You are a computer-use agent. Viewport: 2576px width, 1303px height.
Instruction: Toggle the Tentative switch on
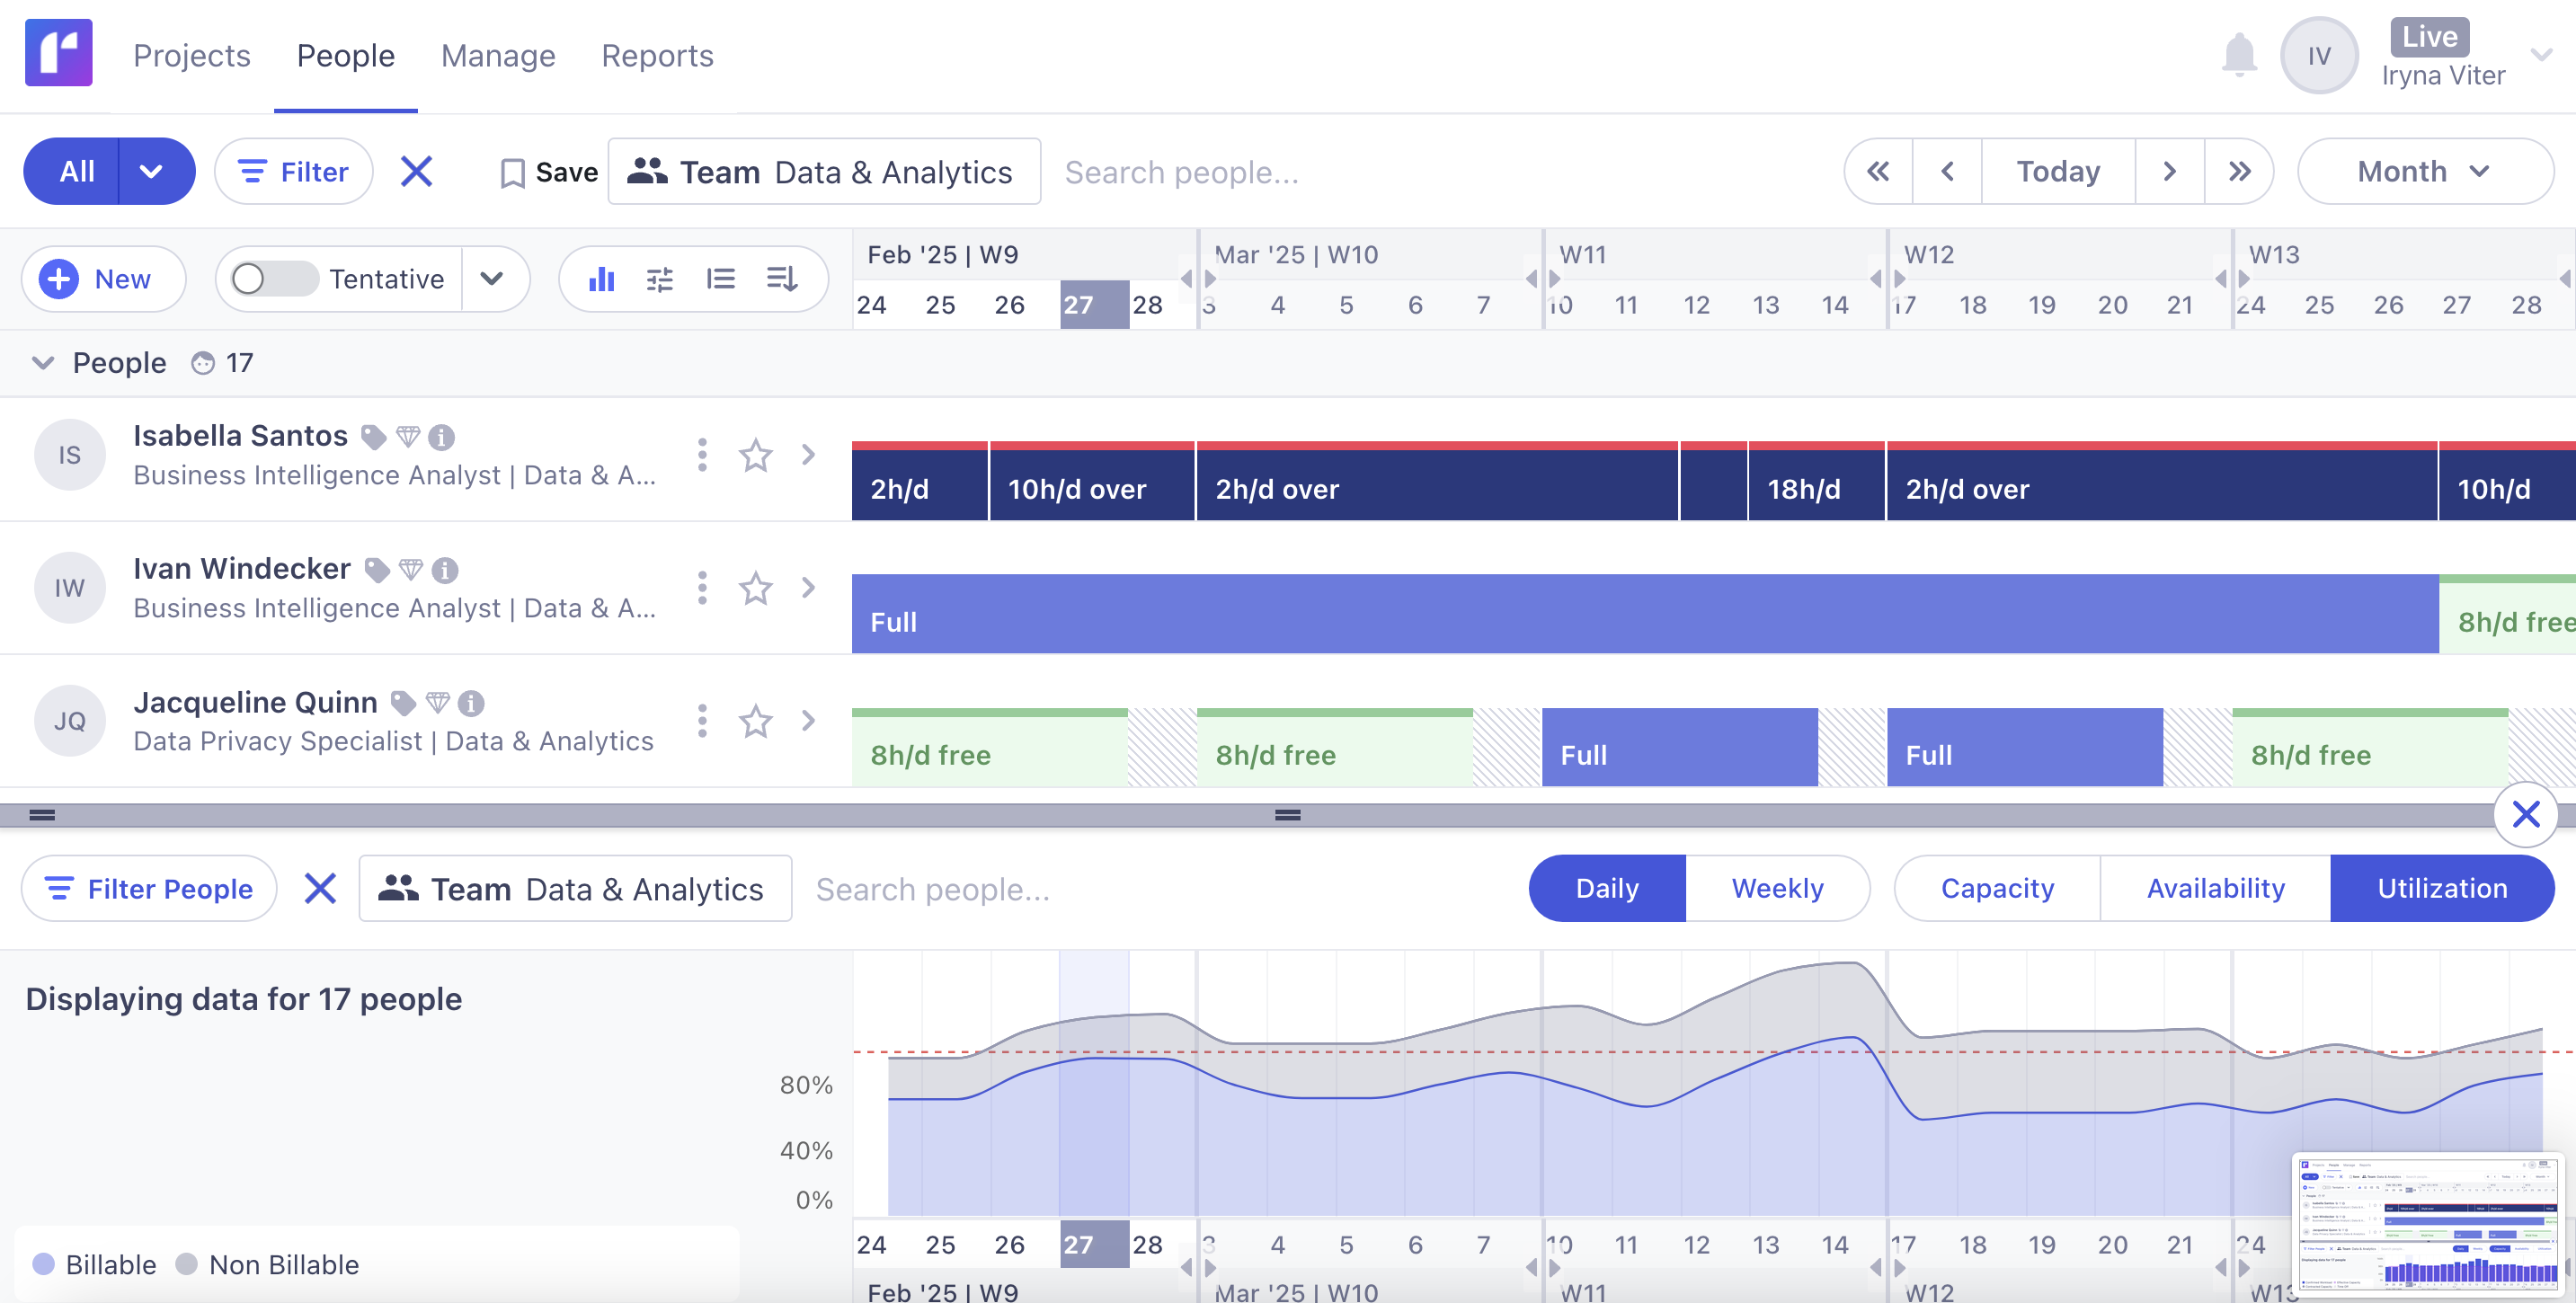coord(271,279)
